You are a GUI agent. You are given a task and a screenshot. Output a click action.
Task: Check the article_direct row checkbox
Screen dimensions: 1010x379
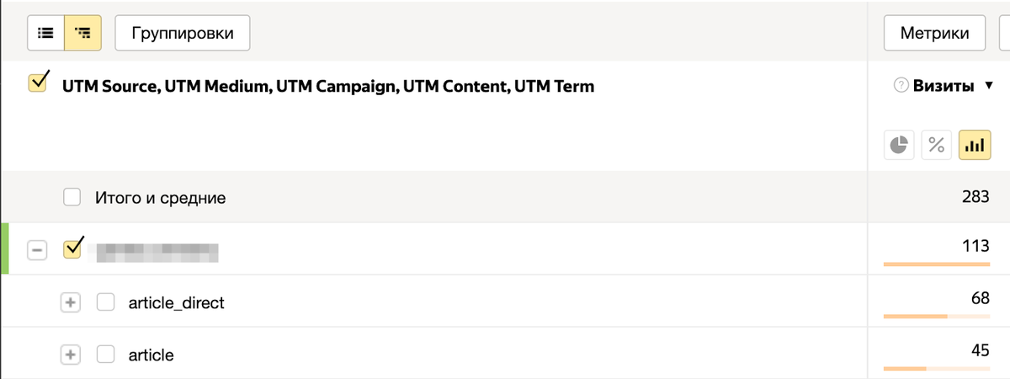(106, 302)
